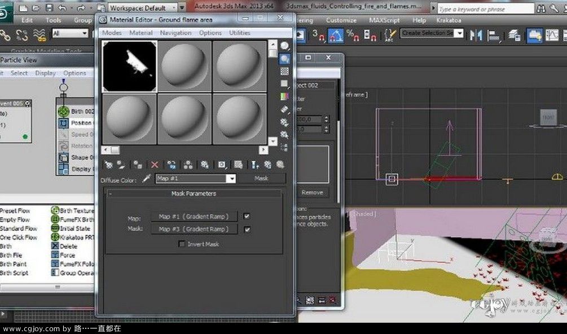
Task: Click the Redo arrow icon
Action: coord(81,7)
